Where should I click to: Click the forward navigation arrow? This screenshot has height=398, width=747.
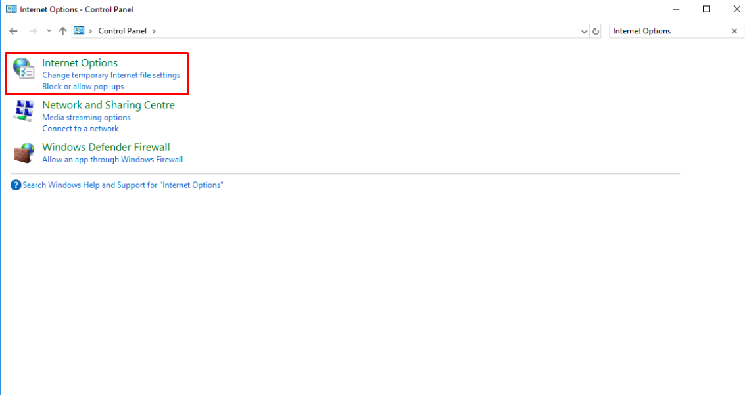[x=33, y=31]
